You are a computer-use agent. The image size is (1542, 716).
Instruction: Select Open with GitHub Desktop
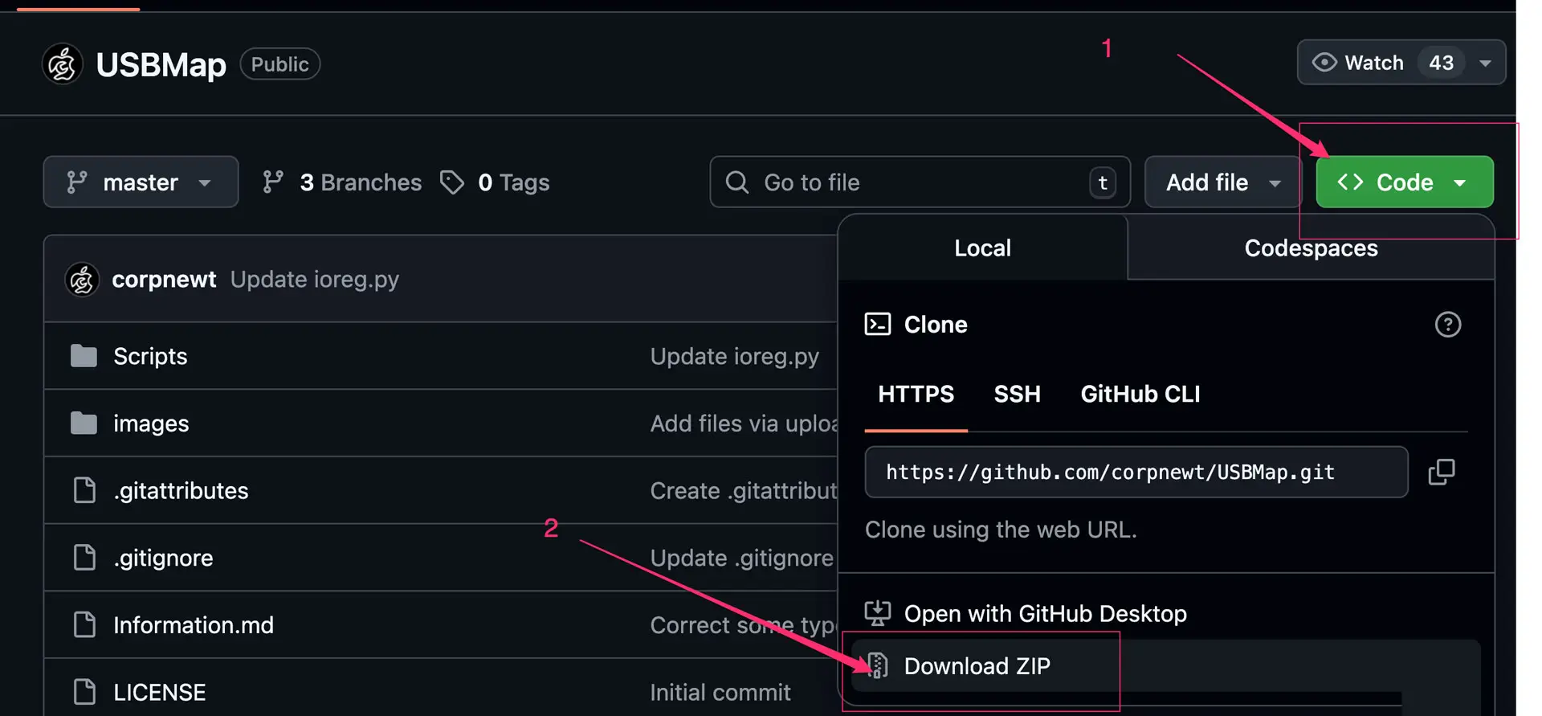click(x=1045, y=614)
